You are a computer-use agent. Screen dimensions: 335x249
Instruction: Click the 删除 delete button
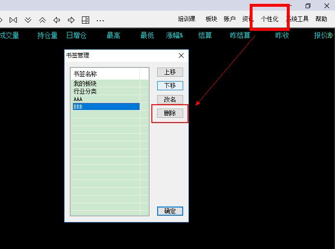pyautogui.click(x=170, y=113)
